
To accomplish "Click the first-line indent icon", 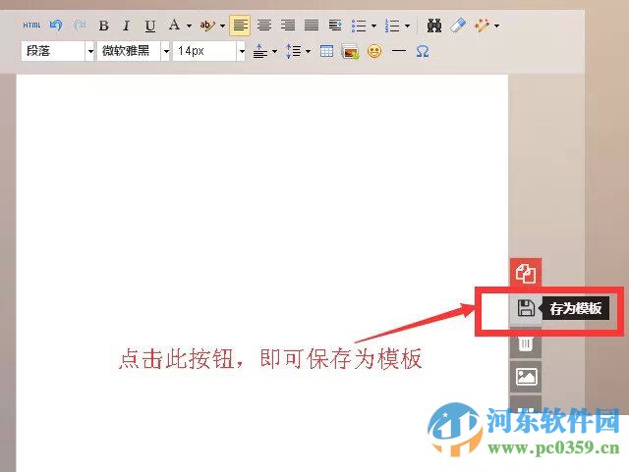I will [x=335, y=26].
